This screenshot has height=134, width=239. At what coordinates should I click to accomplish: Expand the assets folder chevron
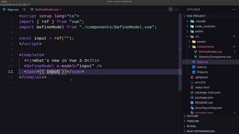[x=189, y=41]
